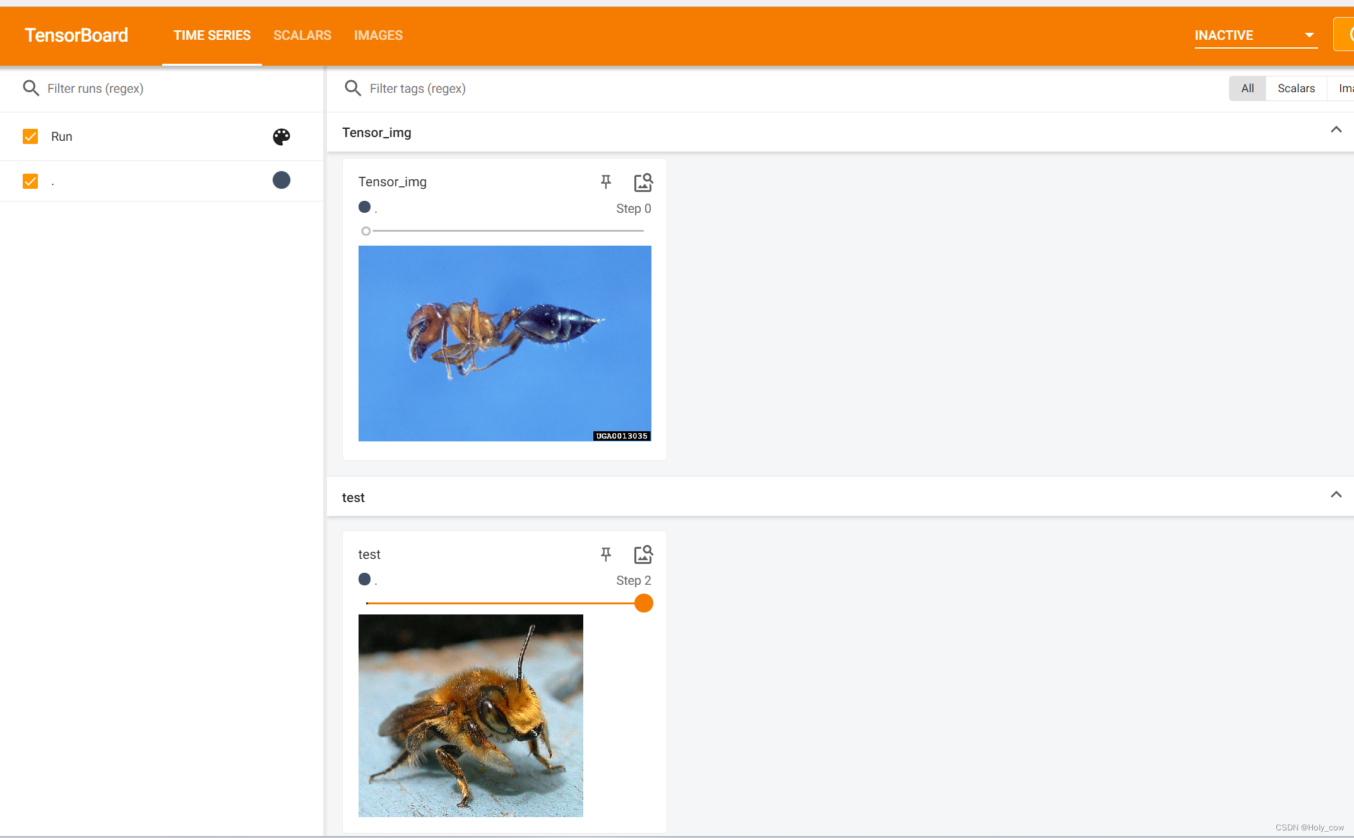Toggle actual image size for Tensor_img

[x=643, y=182]
